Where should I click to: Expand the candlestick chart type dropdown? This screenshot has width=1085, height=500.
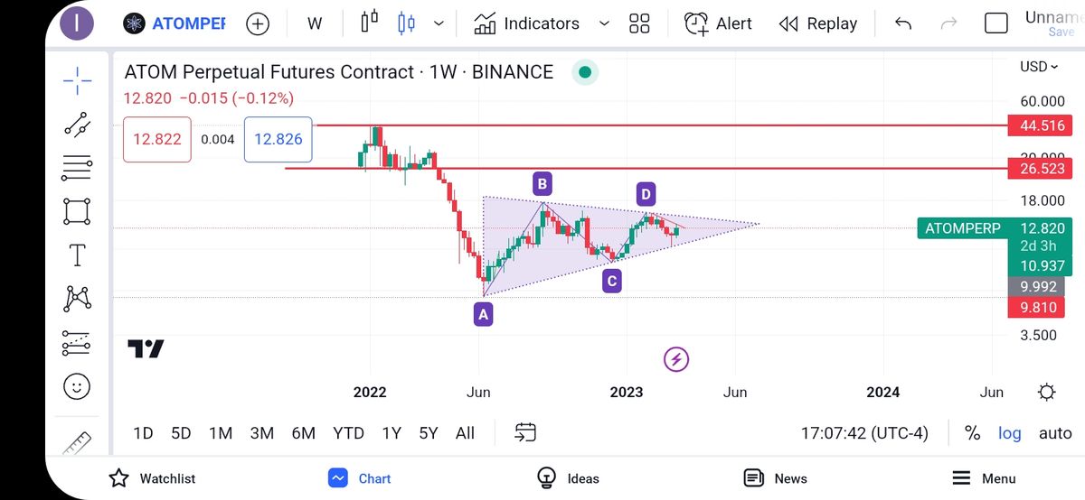pyautogui.click(x=439, y=23)
